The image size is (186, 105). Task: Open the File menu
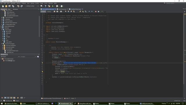coord(1,3)
